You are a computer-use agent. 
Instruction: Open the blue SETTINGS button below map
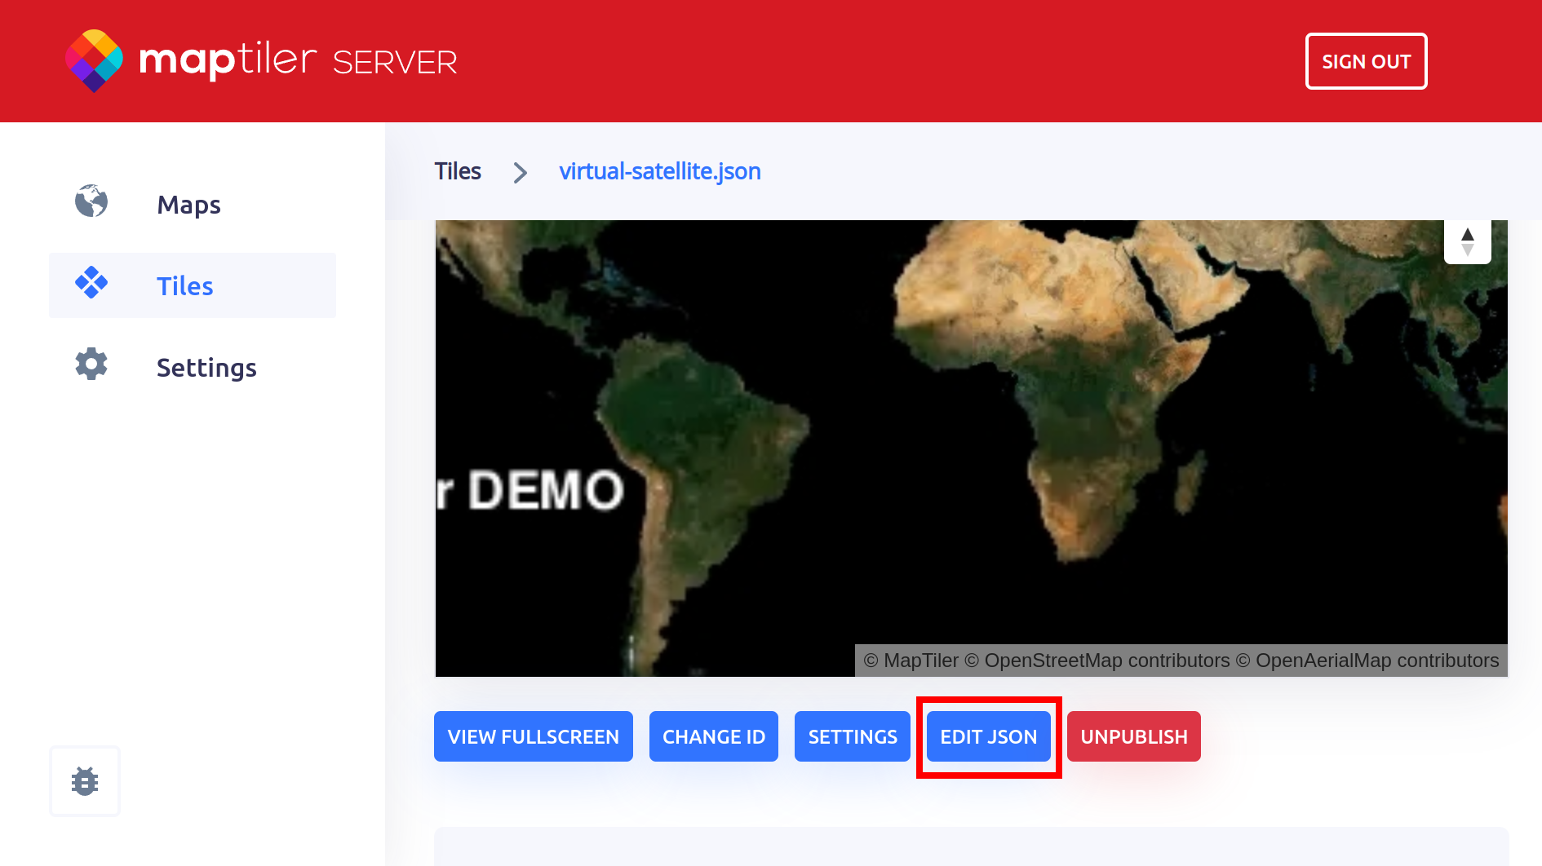pyautogui.click(x=852, y=736)
